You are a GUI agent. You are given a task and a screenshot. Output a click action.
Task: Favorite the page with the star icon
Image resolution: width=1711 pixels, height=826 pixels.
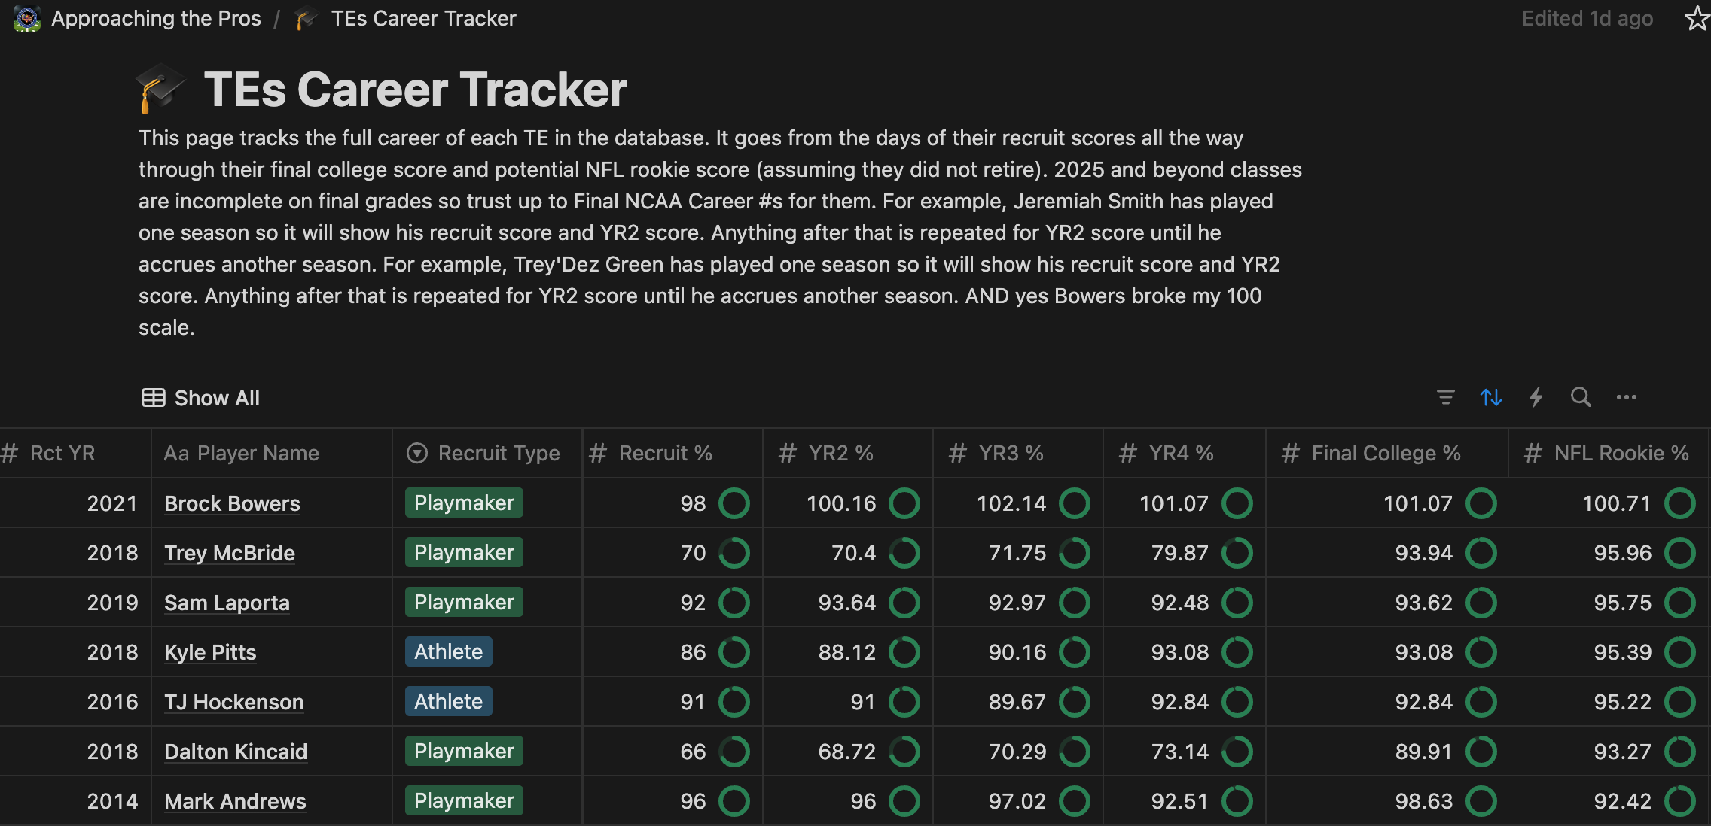click(1696, 18)
